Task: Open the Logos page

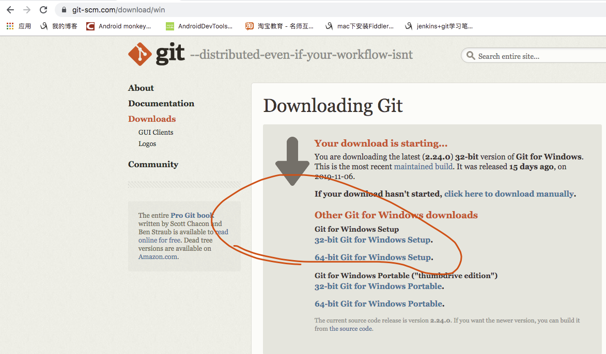Action: 147,143
